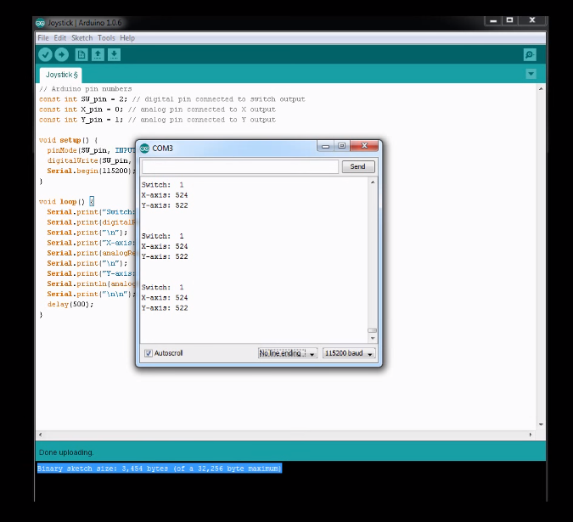Click the serial input text field
The image size is (573, 522).
[x=240, y=166]
